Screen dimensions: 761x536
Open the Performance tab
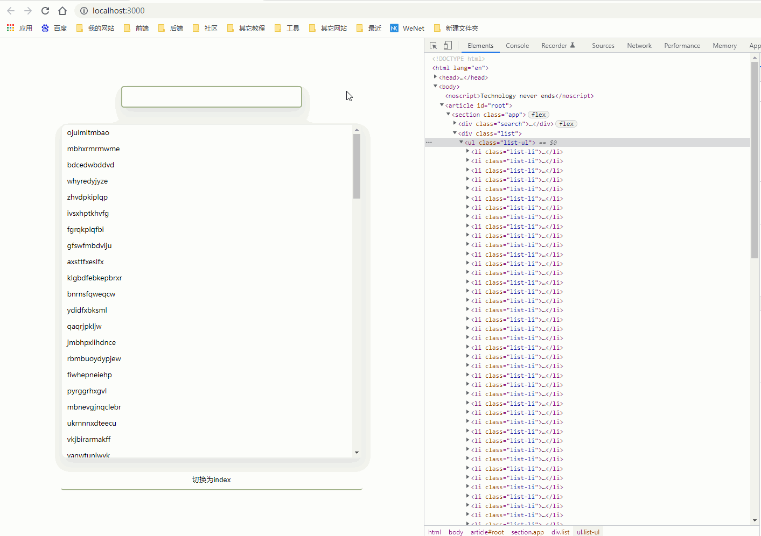pos(682,46)
